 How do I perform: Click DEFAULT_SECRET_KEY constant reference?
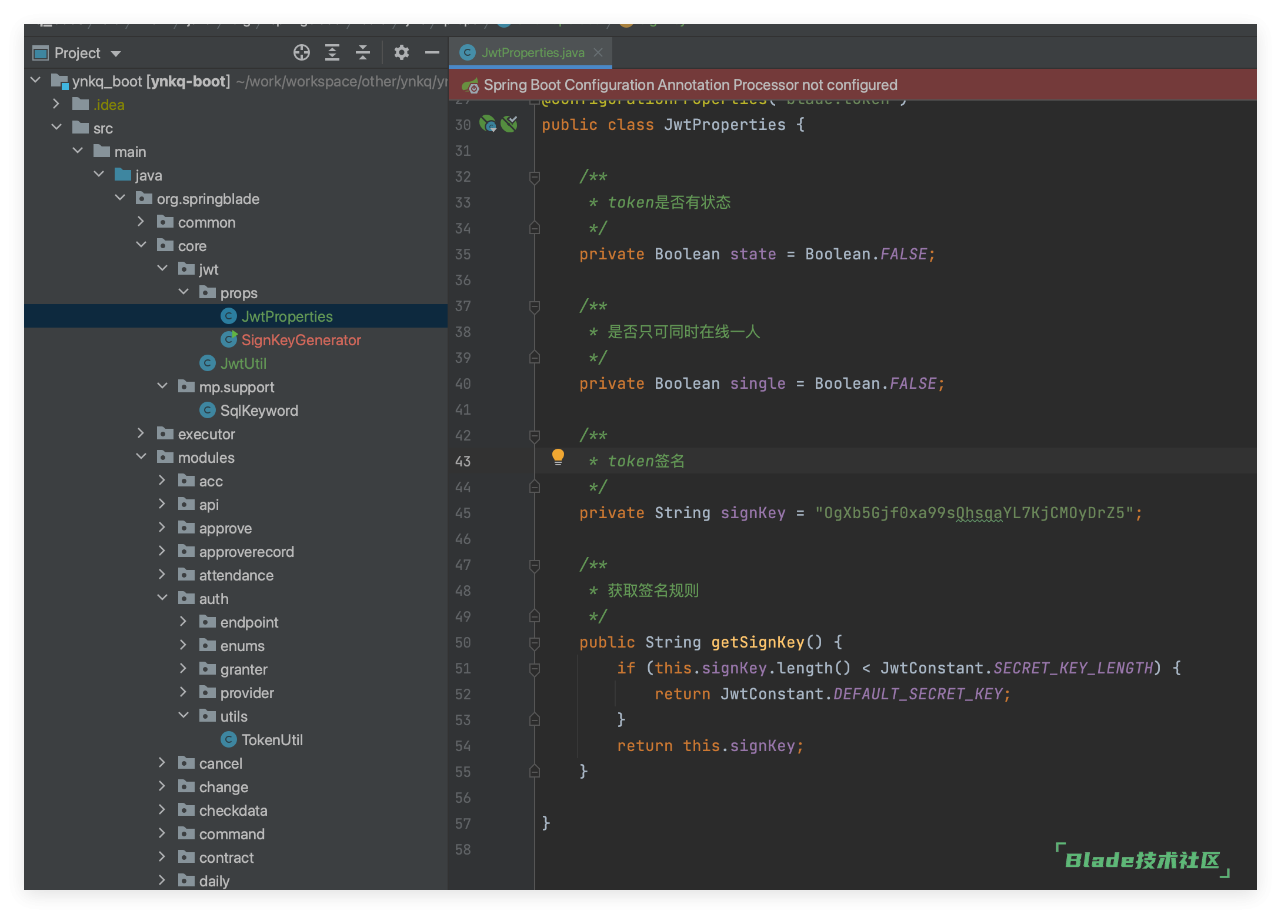point(918,694)
